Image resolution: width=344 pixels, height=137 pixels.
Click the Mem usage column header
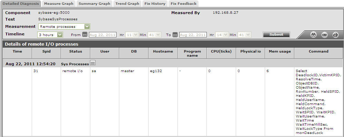(x=280, y=53)
